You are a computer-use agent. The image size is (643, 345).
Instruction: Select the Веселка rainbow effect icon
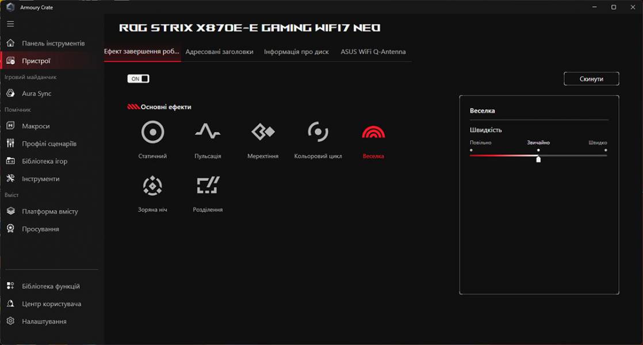point(373,132)
